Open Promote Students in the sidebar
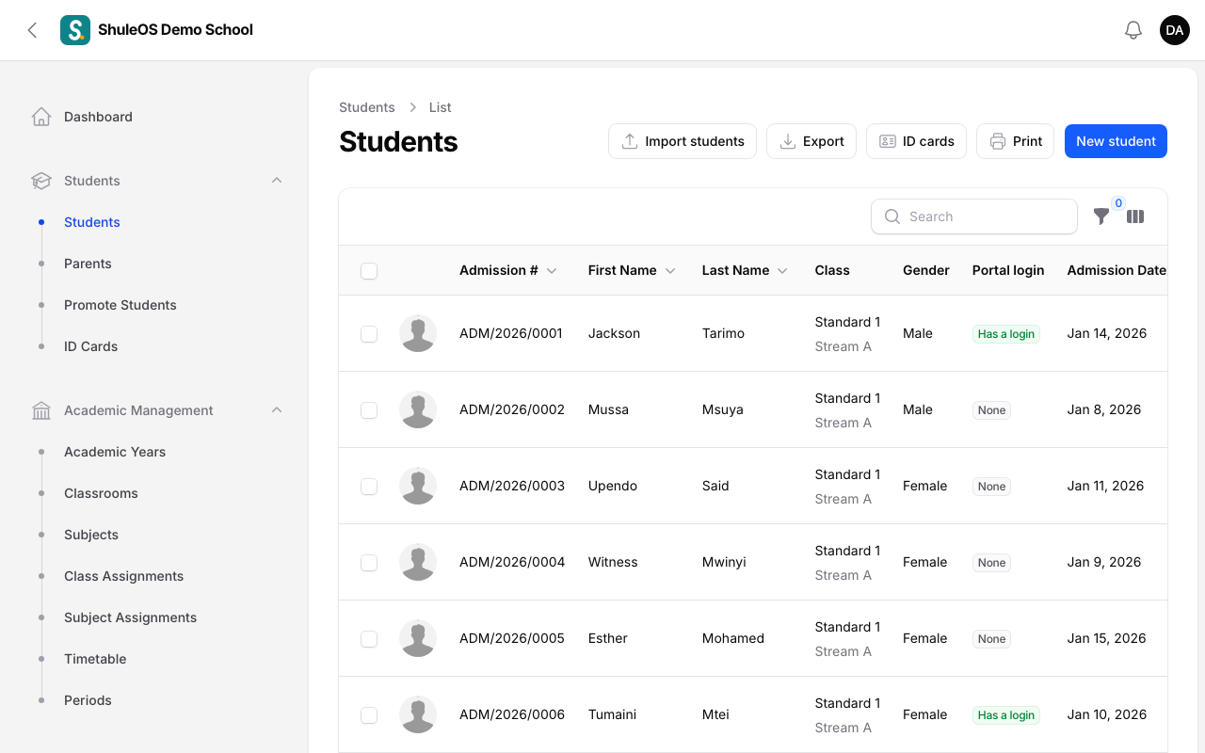Viewport: 1205px width, 753px height. tap(120, 305)
